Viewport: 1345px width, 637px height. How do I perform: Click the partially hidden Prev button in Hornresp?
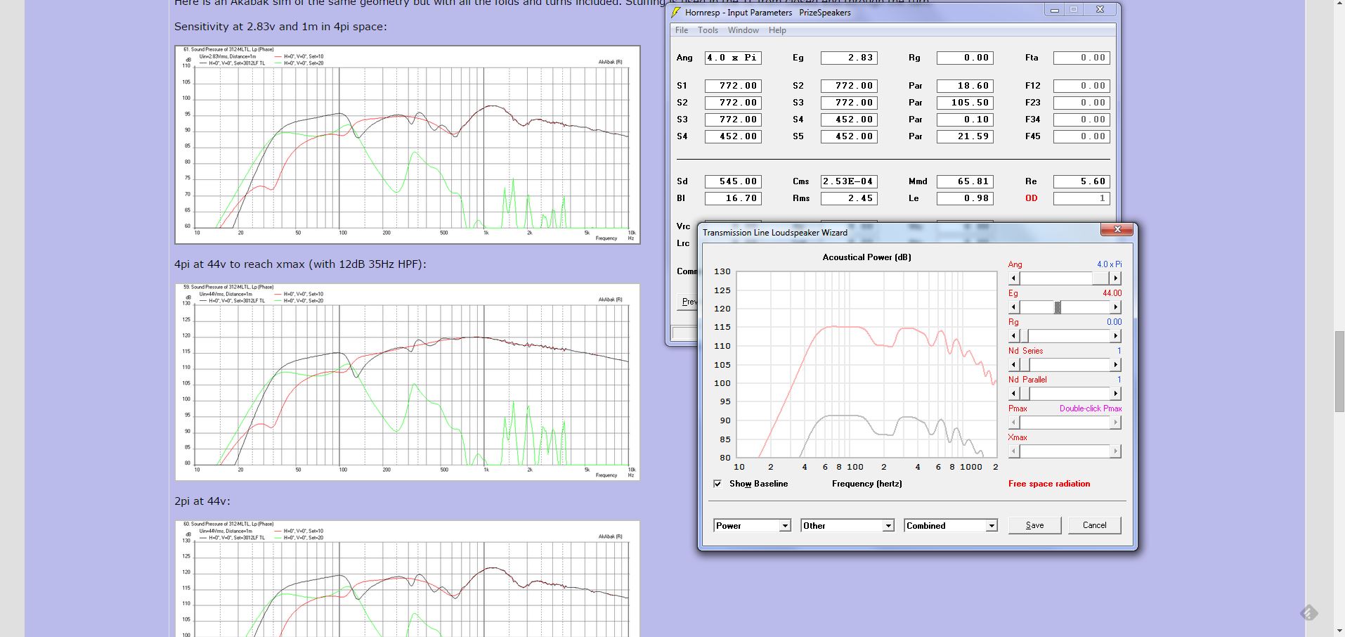(687, 302)
